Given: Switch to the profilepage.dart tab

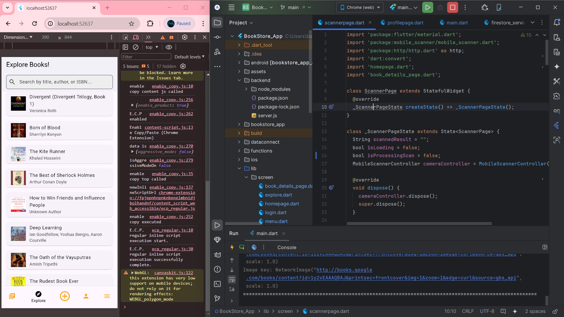Looking at the screenshot, I should tap(405, 23).
